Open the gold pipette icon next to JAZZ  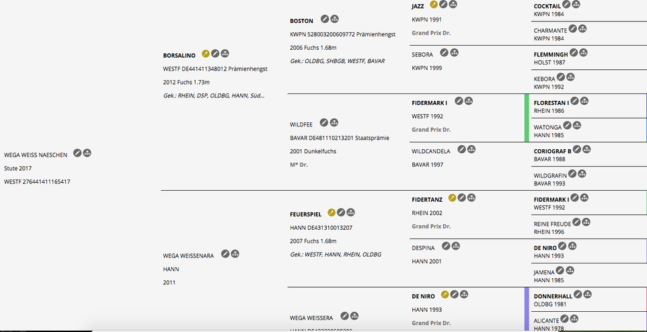tap(434, 5)
